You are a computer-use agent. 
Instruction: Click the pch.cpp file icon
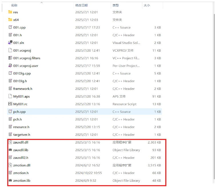pos(10,112)
